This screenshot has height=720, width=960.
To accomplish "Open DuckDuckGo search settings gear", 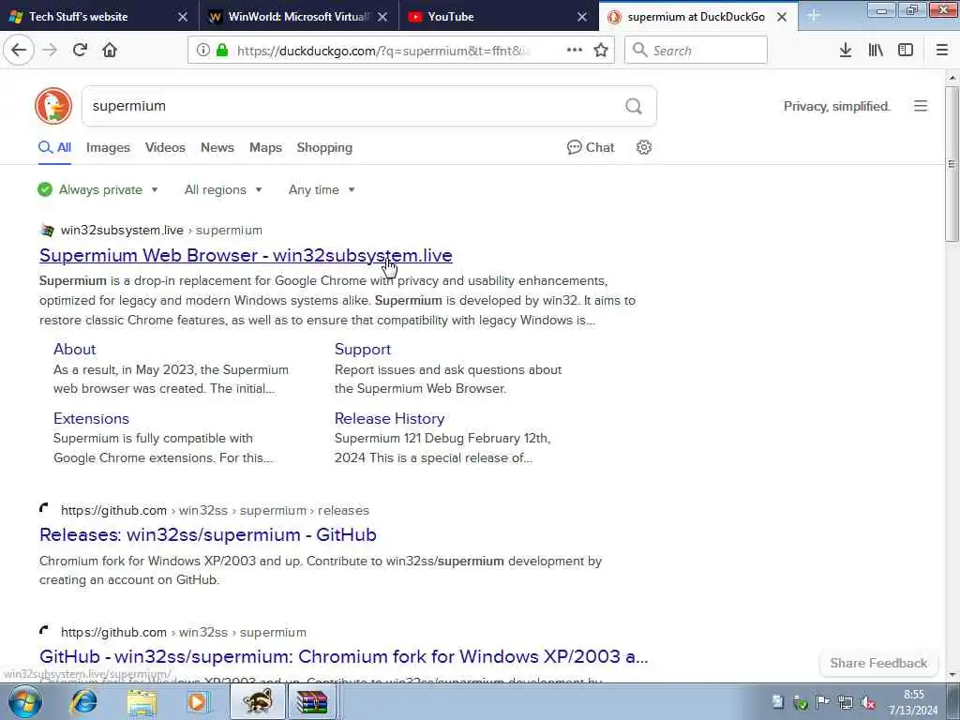I will pyautogui.click(x=643, y=147).
